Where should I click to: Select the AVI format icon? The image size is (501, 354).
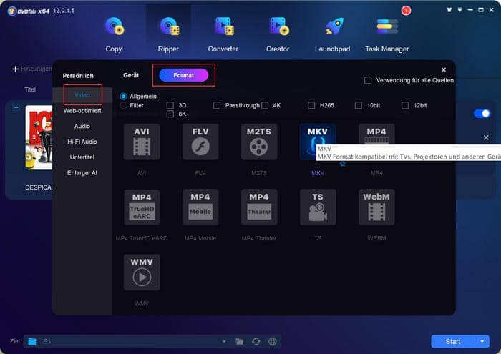point(142,142)
